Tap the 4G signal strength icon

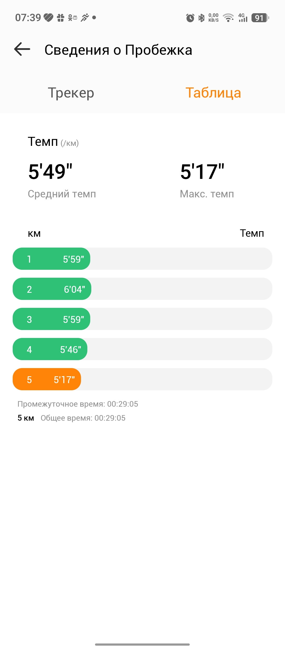coord(243,18)
